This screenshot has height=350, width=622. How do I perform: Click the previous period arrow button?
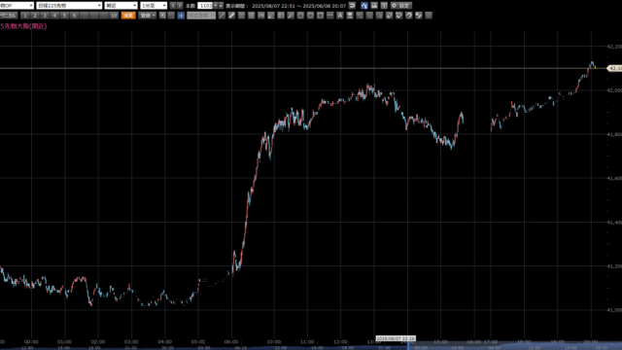(173, 6)
